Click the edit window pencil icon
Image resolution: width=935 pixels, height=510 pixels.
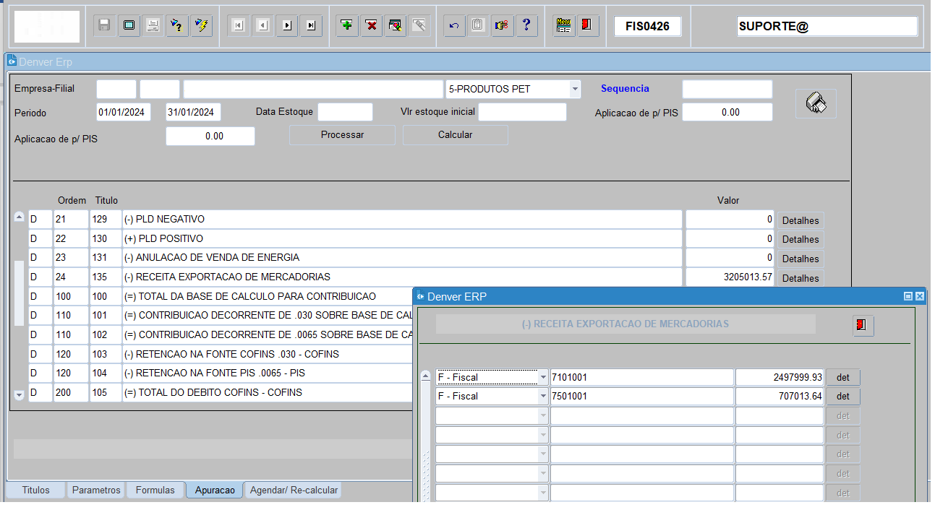pos(396,25)
